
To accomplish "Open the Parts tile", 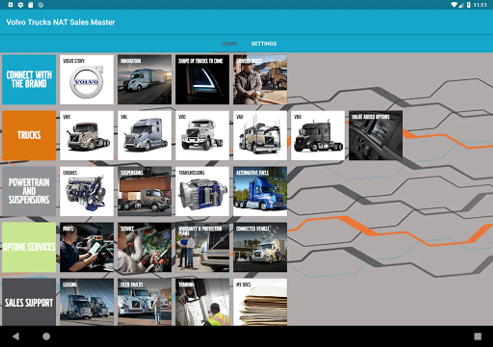I will 87,247.
